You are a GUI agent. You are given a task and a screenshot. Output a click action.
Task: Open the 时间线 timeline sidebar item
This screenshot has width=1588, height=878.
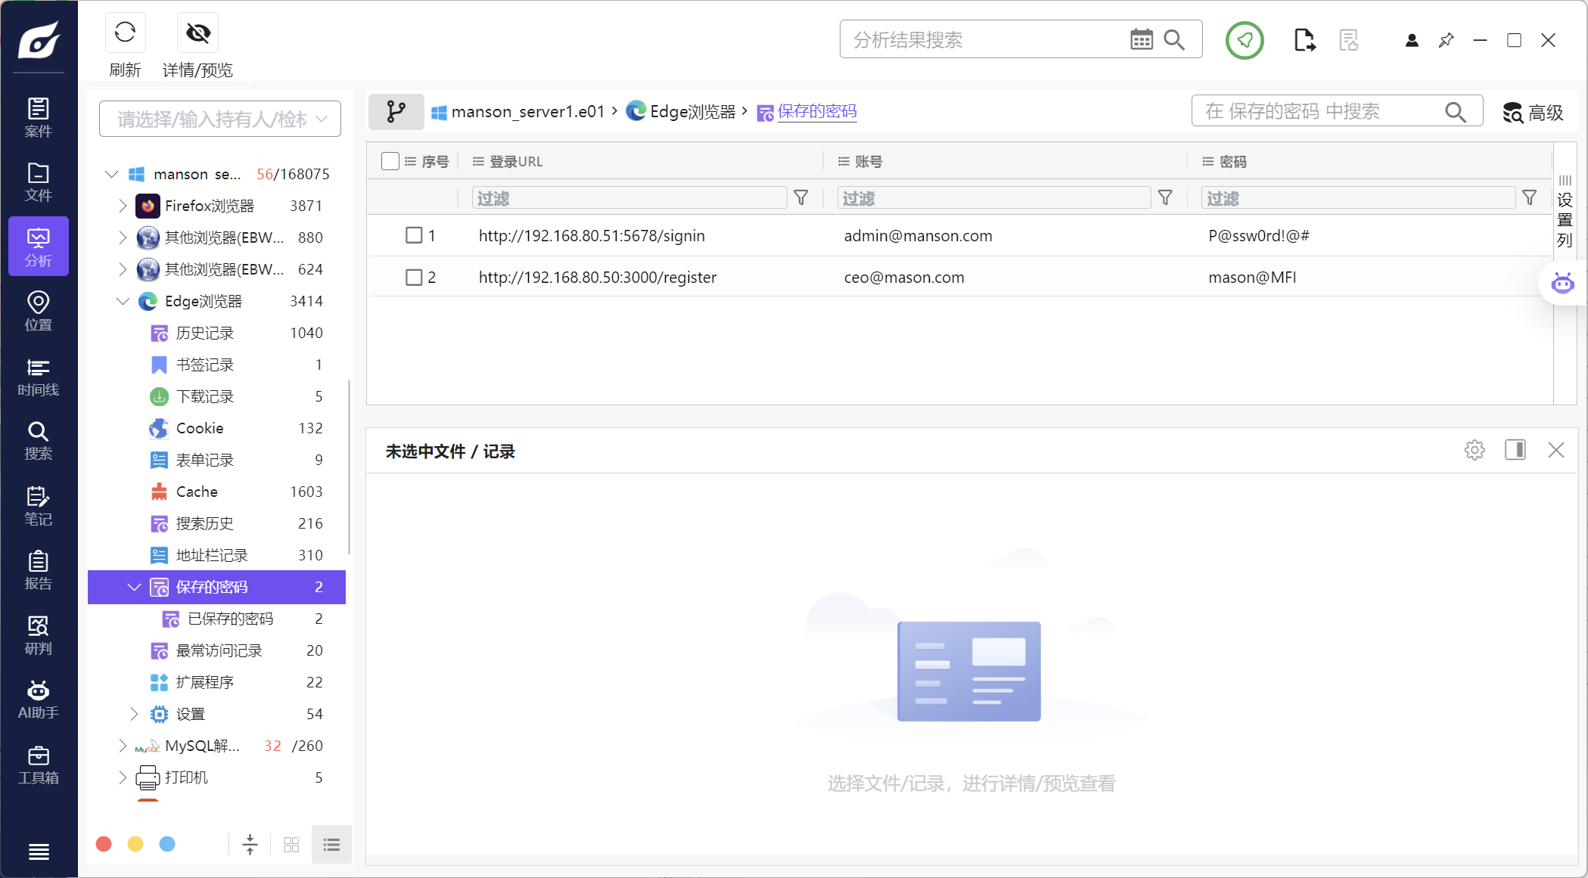38,377
